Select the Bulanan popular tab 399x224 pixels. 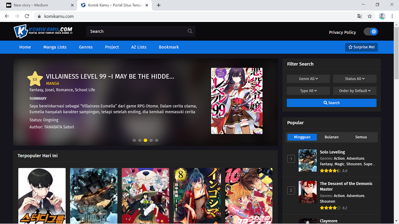[x=332, y=137]
